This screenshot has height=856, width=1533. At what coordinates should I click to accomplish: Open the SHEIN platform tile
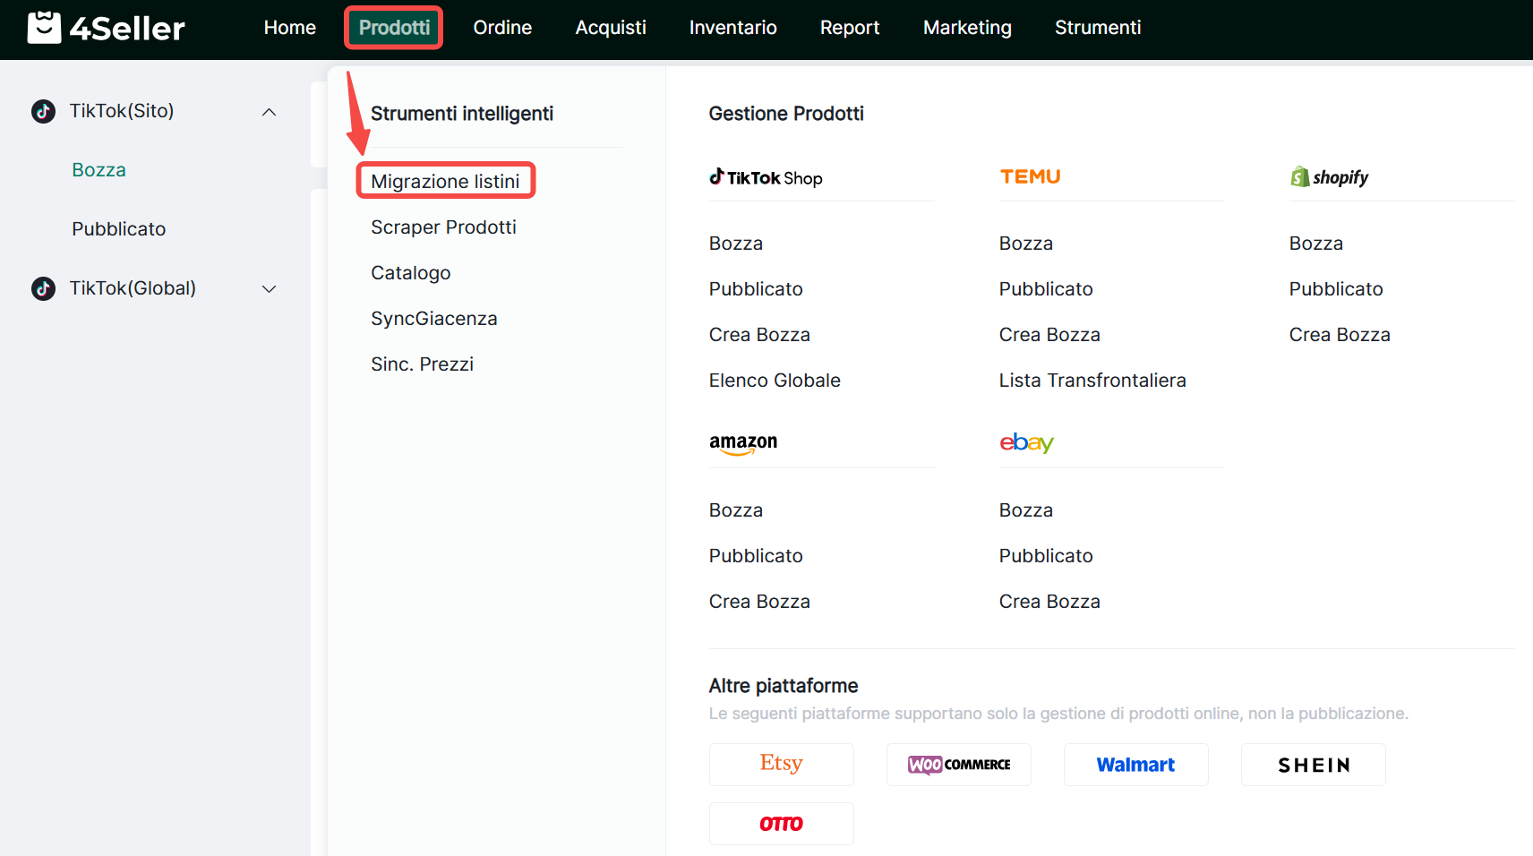(x=1313, y=764)
